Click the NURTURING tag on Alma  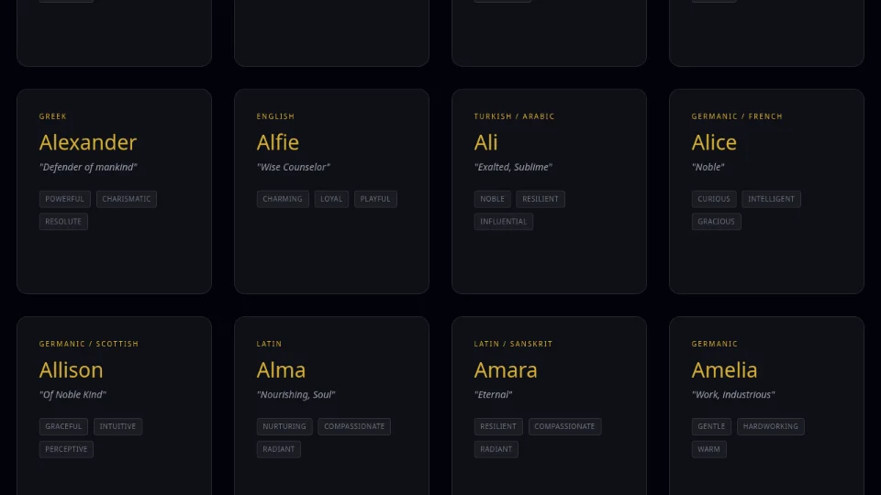click(x=284, y=426)
